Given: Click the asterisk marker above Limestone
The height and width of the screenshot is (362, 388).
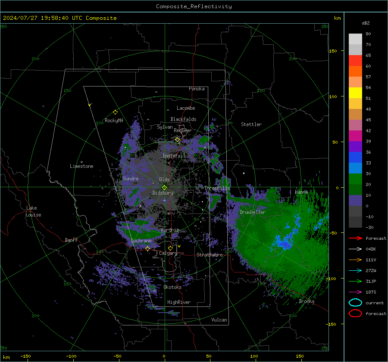Looking at the screenshot, I should [81, 162].
